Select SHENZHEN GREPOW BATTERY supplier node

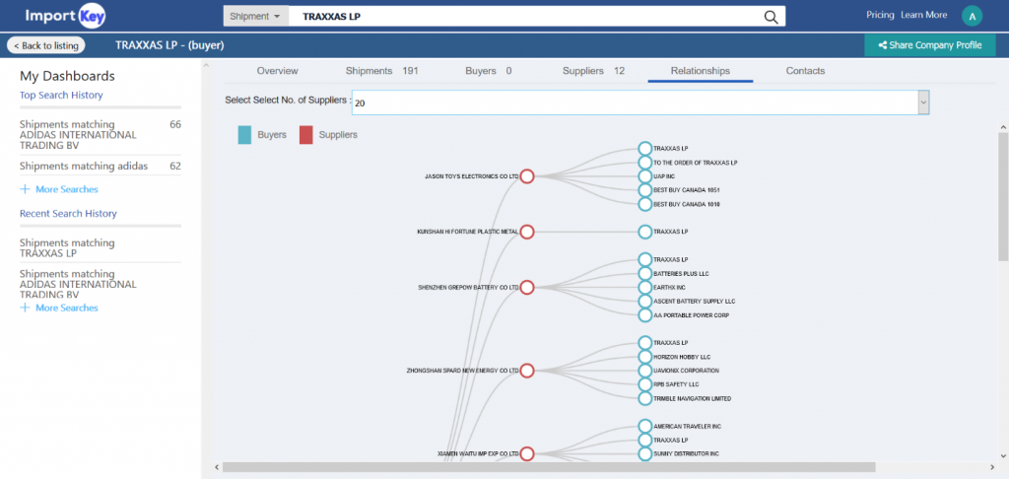click(527, 287)
